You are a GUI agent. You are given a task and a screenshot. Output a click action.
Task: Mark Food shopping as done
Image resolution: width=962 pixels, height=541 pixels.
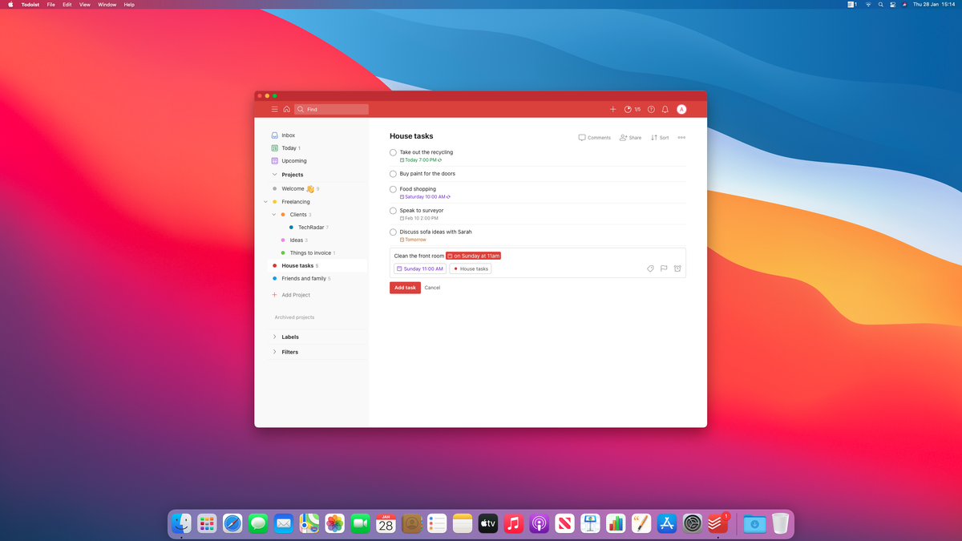393,189
